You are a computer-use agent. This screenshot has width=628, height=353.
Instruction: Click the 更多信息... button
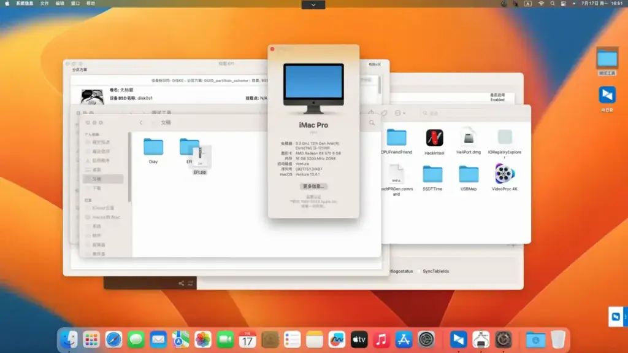(x=313, y=186)
